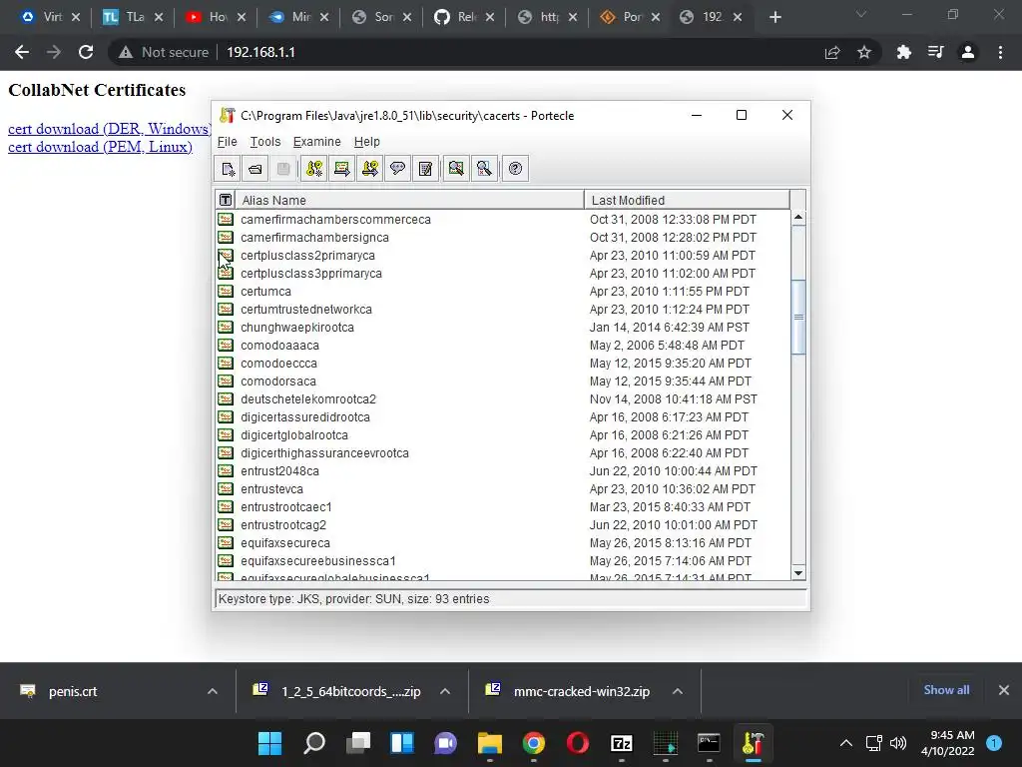
Task: Go back in browser history
Action: 22,52
